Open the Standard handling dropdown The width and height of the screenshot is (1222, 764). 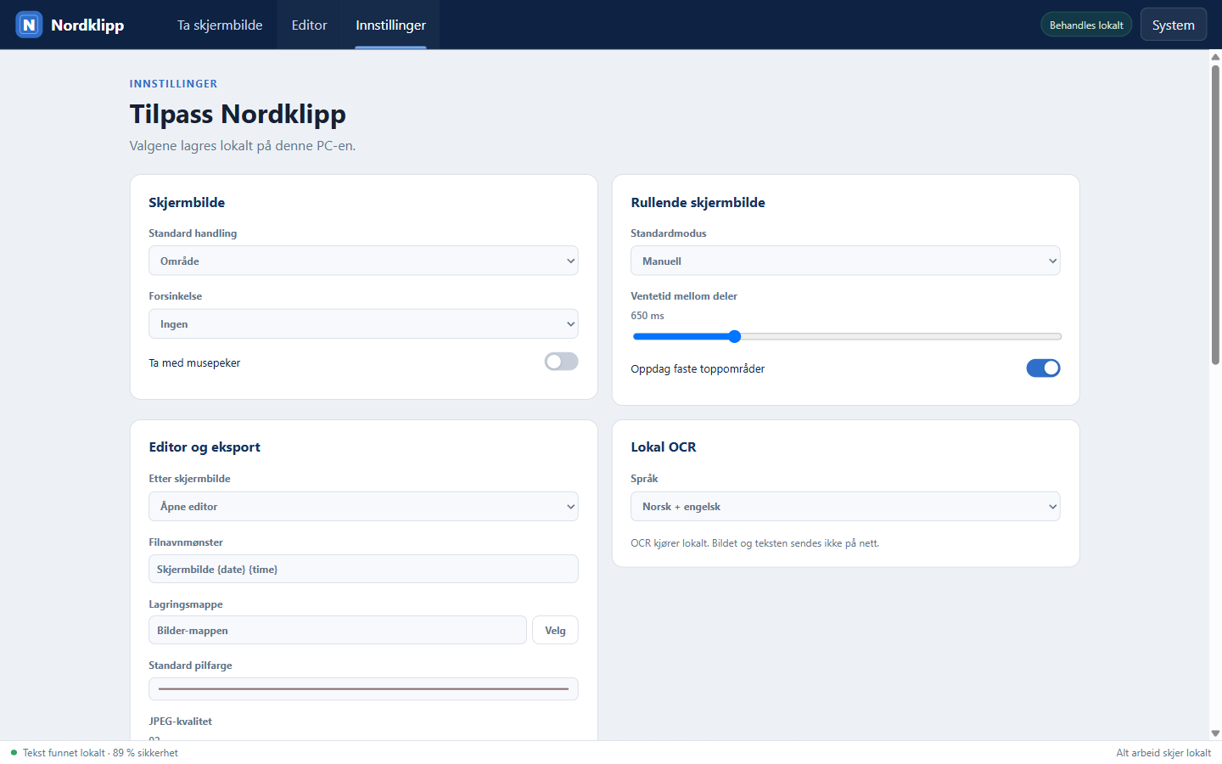click(363, 261)
